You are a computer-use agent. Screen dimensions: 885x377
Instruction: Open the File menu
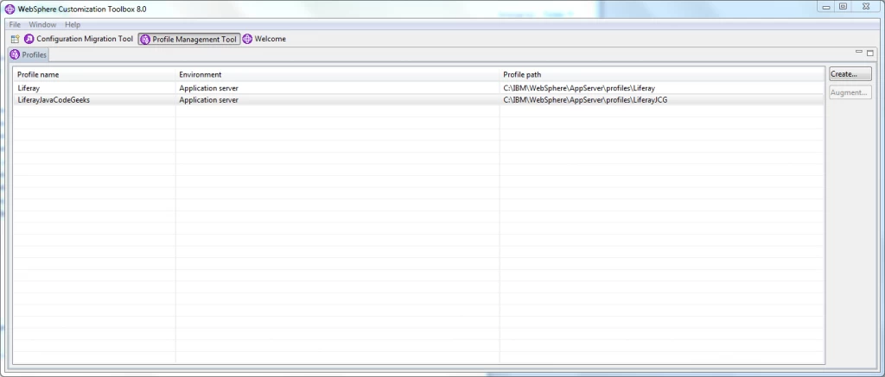coord(15,25)
